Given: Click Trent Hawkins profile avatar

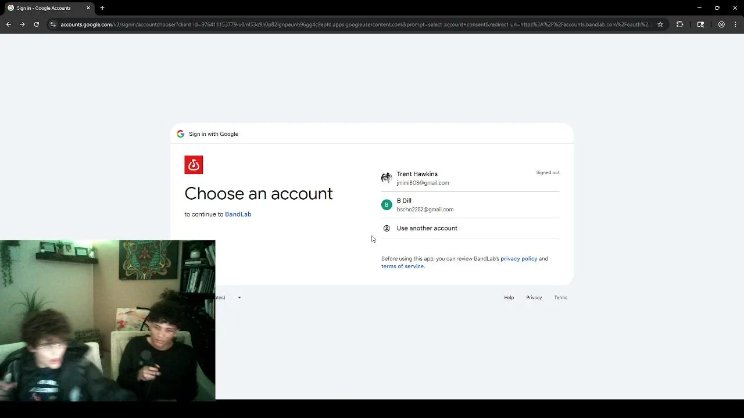Looking at the screenshot, I should 387,178.
